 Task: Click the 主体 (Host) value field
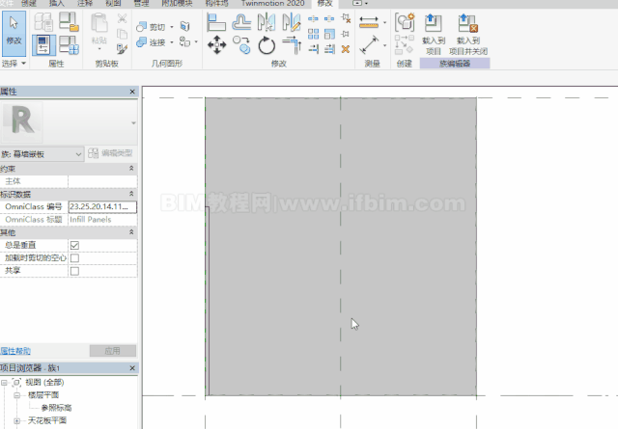tap(102, 181)
